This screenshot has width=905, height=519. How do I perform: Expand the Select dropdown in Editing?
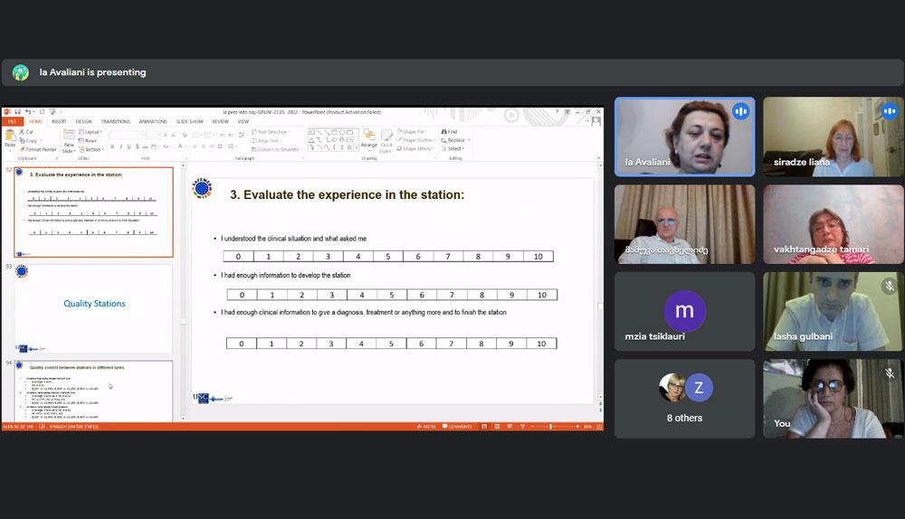tap(455, 149)
